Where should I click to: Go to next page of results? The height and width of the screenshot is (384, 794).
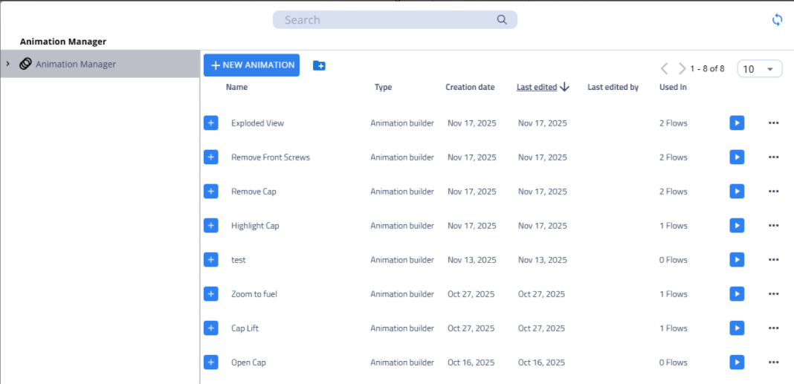click(682, 69)
